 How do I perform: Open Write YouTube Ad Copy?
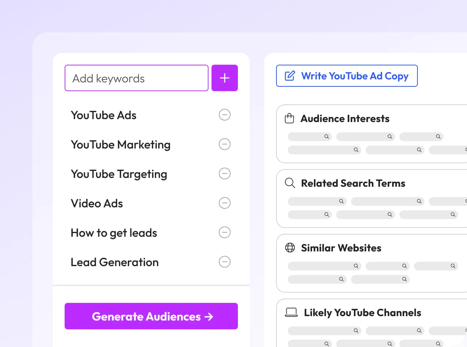point(347,76)
